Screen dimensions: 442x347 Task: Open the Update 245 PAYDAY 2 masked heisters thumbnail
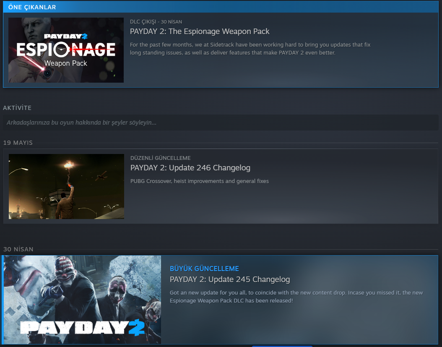point(82,300)
